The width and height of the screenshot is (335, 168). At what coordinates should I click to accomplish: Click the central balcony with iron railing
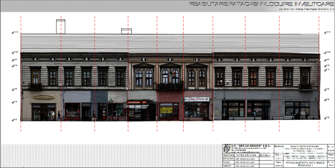pyautogui.click(x=170, y=87)
